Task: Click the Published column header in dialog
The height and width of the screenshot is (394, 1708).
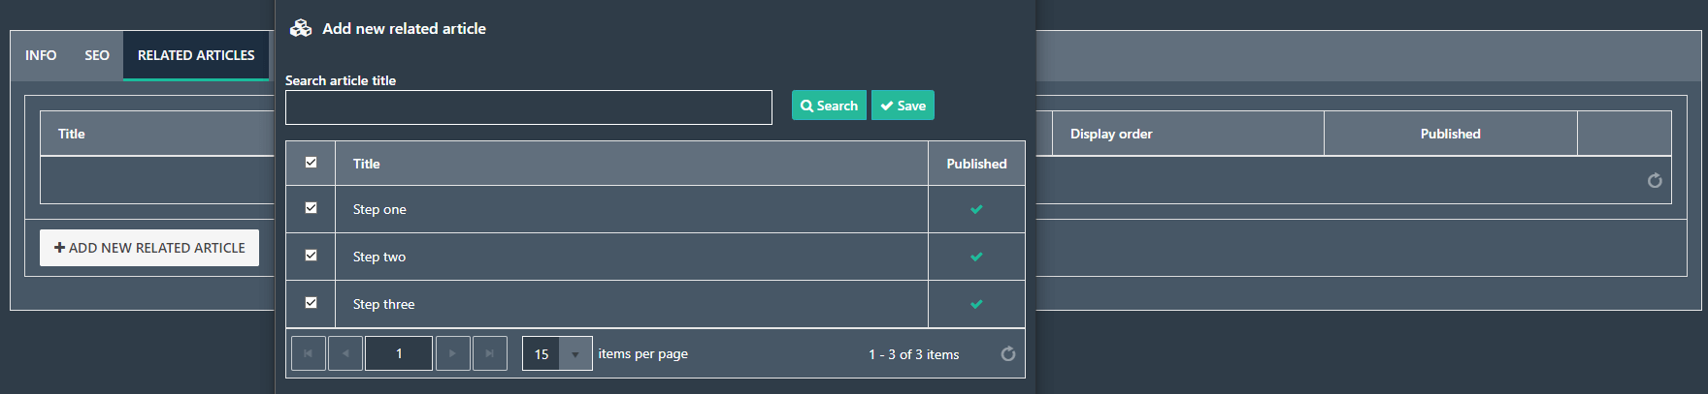Action: coord(976,164)
